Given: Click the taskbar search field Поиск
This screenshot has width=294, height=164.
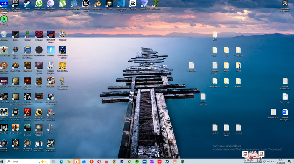Looking at the screenshot, I should [28, 161].
